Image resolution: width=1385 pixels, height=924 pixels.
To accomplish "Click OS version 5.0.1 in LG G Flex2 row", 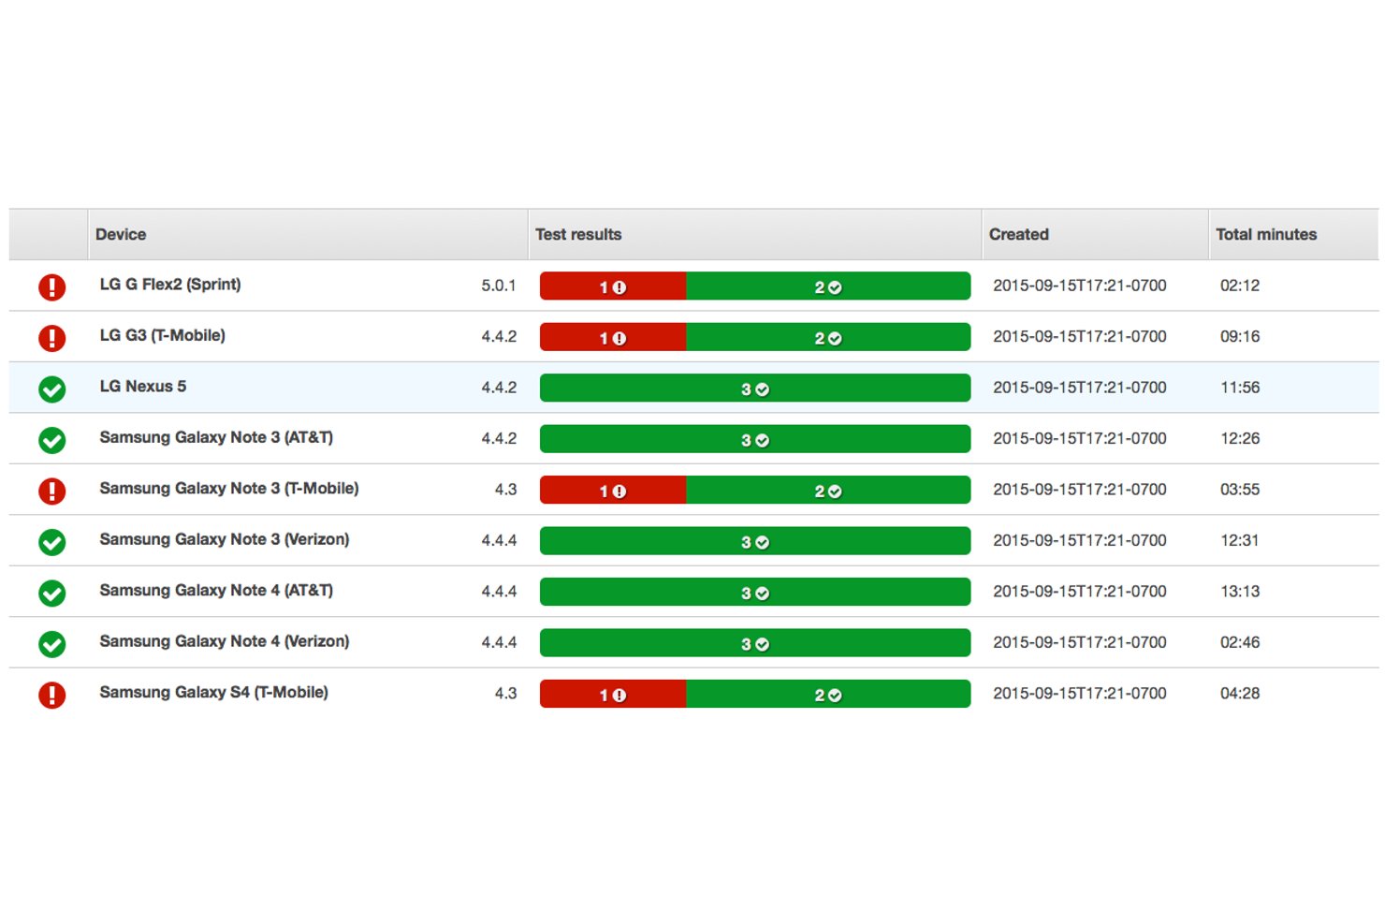I will tap(499, 286).
